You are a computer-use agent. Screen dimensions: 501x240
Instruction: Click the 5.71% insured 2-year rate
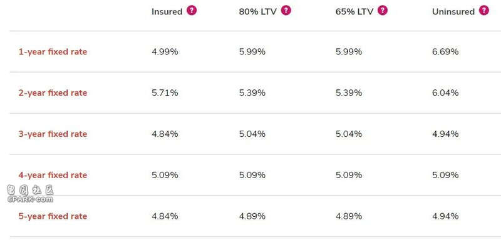tap(165, 92)
